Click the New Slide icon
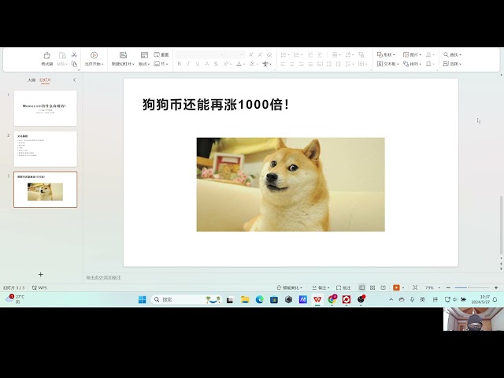504x378 pixels. coord(123,55)
